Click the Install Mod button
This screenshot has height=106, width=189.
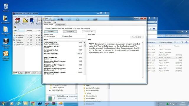tap(51, 32)
